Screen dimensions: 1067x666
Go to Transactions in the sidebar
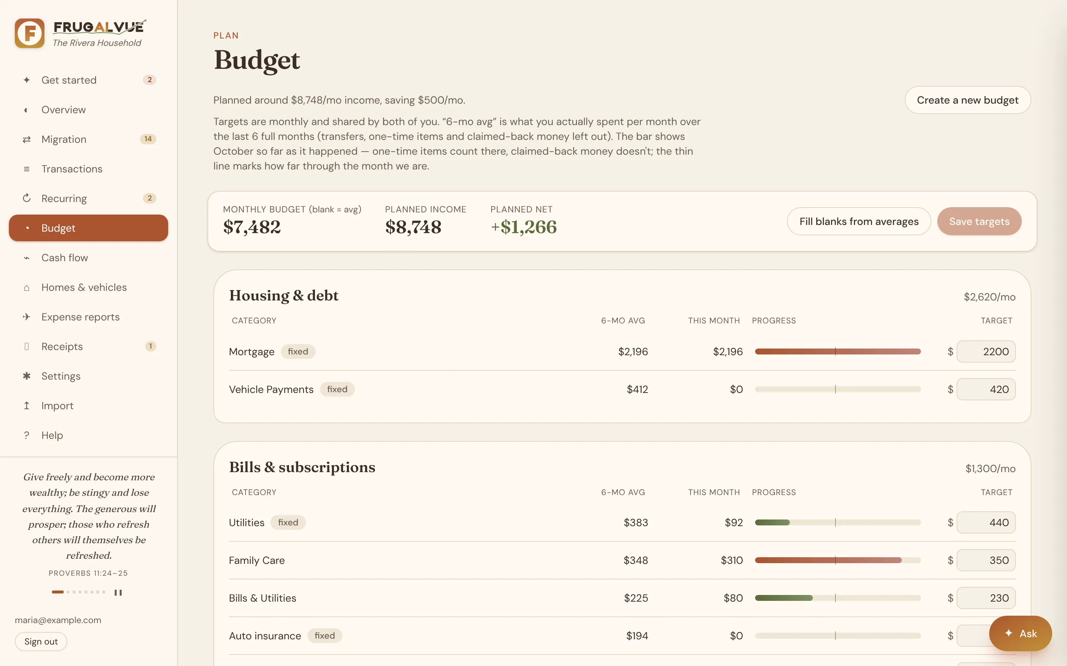click(88, 169)
